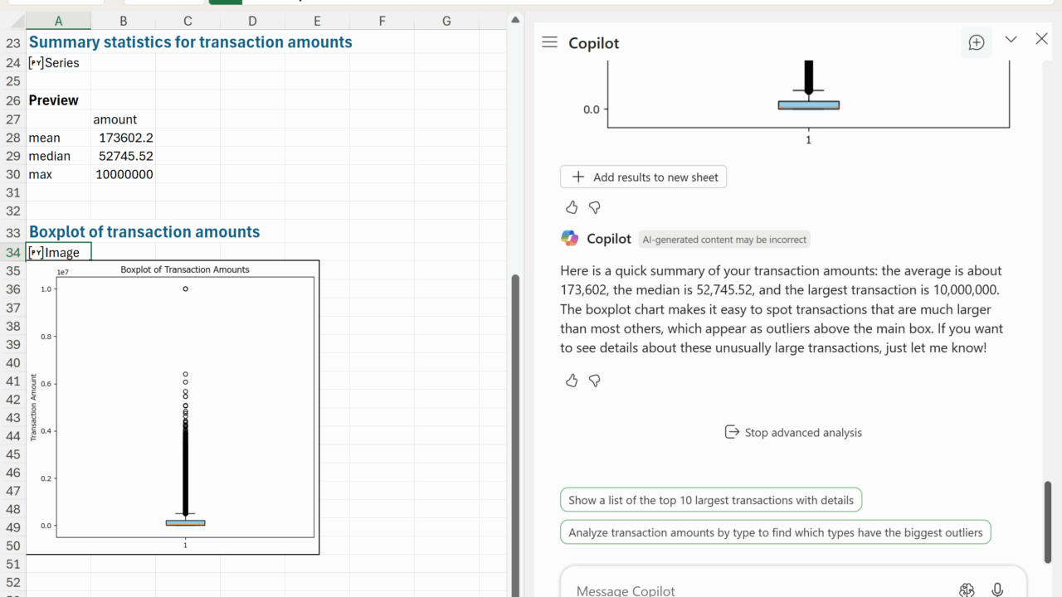Start a new Copilot chat

[x=977, y=42]
